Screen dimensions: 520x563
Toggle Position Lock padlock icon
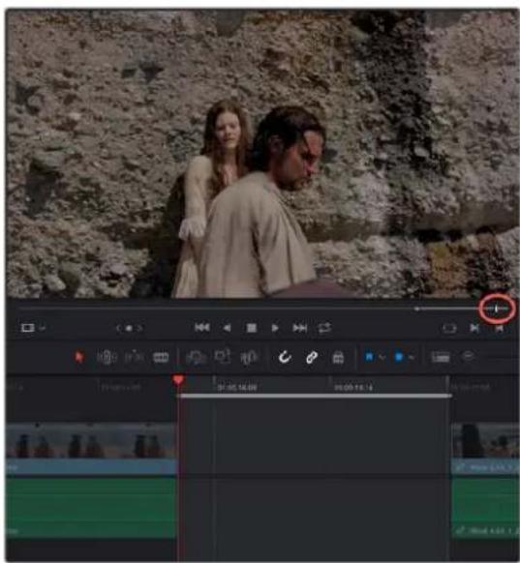(x=338, y=357)
